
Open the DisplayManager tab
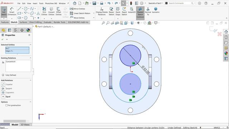click(x=28, y=30)
